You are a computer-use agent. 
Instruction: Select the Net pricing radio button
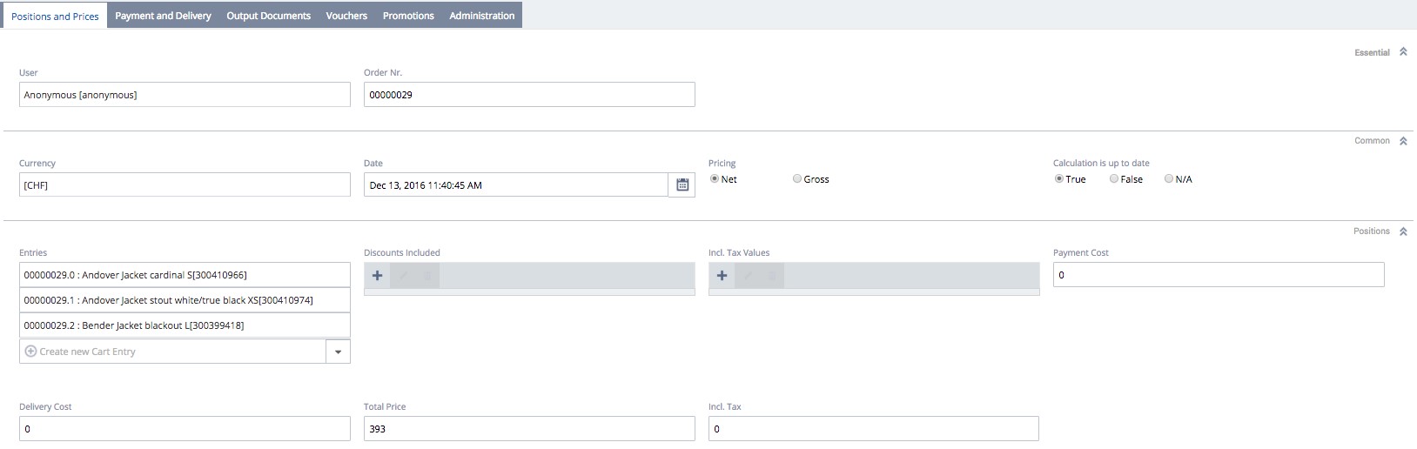(x=715, y=178)
